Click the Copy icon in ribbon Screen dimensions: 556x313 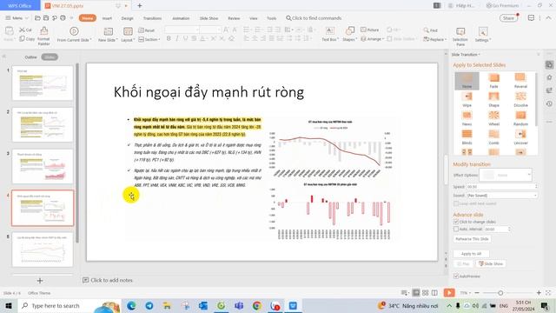point(27,38)
